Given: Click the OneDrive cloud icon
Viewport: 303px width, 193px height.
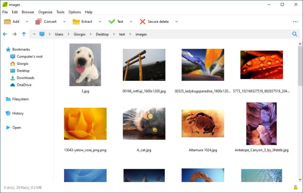Looking at the screenshot, I should click(x=12, y=85).
